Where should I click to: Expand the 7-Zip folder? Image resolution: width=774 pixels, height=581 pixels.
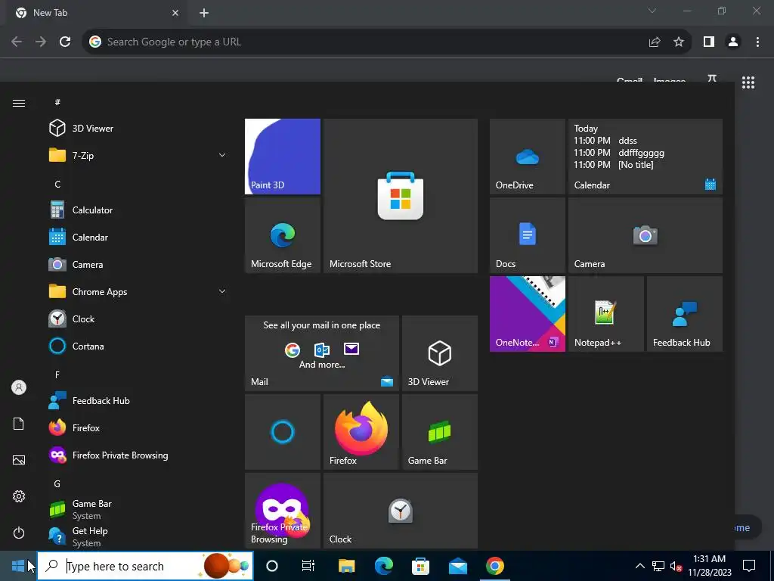138,155
